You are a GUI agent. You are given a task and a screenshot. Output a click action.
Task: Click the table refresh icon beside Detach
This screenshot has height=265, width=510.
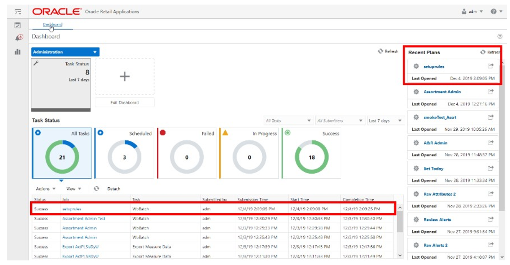(x=97, y=189)
